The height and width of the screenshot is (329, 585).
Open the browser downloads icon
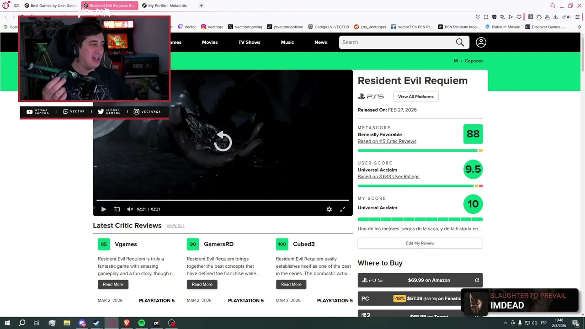(x=555, y=17)
